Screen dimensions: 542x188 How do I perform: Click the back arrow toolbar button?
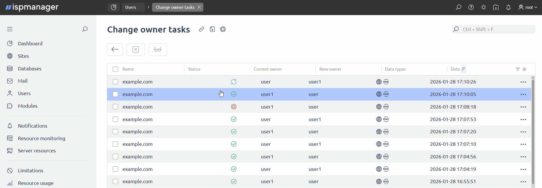115,50
